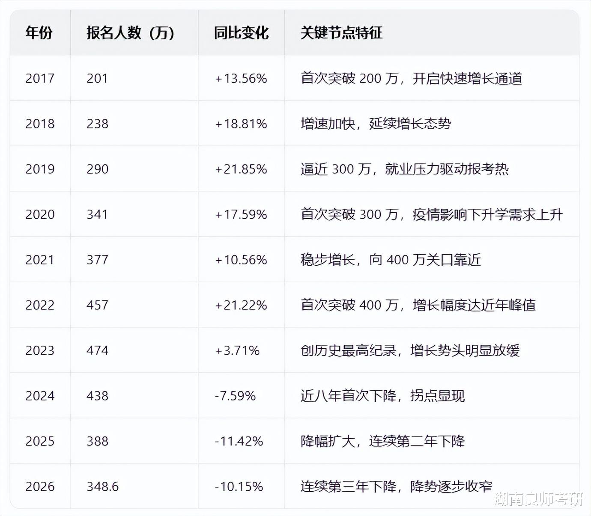Image resolution: width=591 pixels, height=516 pixels.
Task: Click the applicant count 201
Action: [97, 78]
